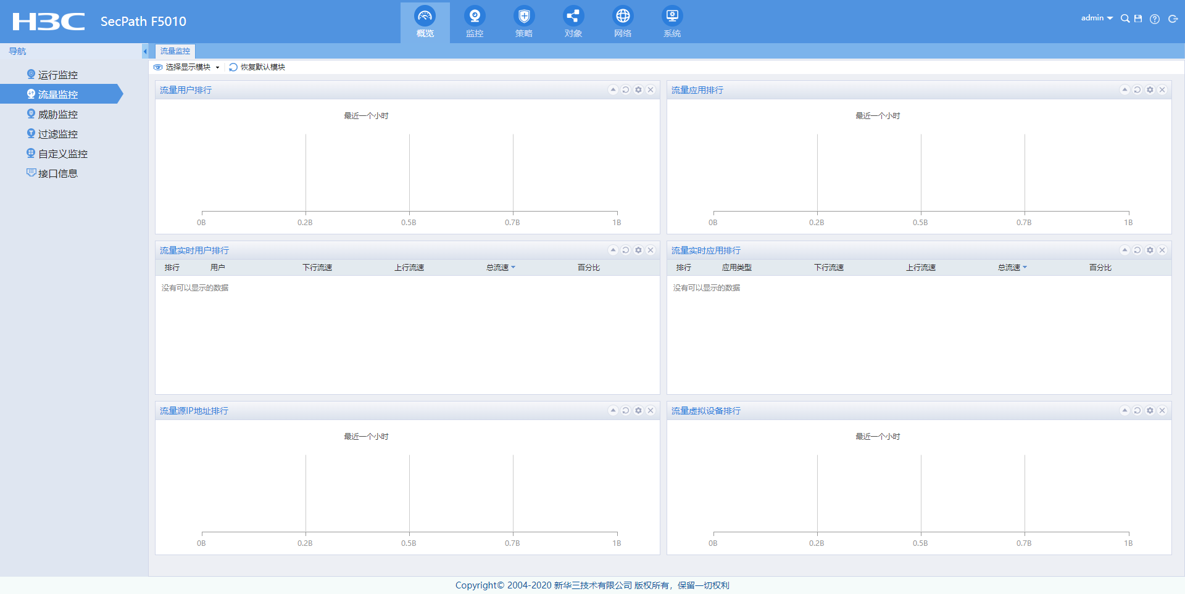Click the save disk icon in header
1185x594 pixels.
(1138, 19)
